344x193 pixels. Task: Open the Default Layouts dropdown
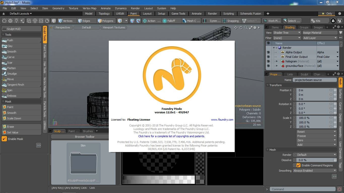[21, 14]
